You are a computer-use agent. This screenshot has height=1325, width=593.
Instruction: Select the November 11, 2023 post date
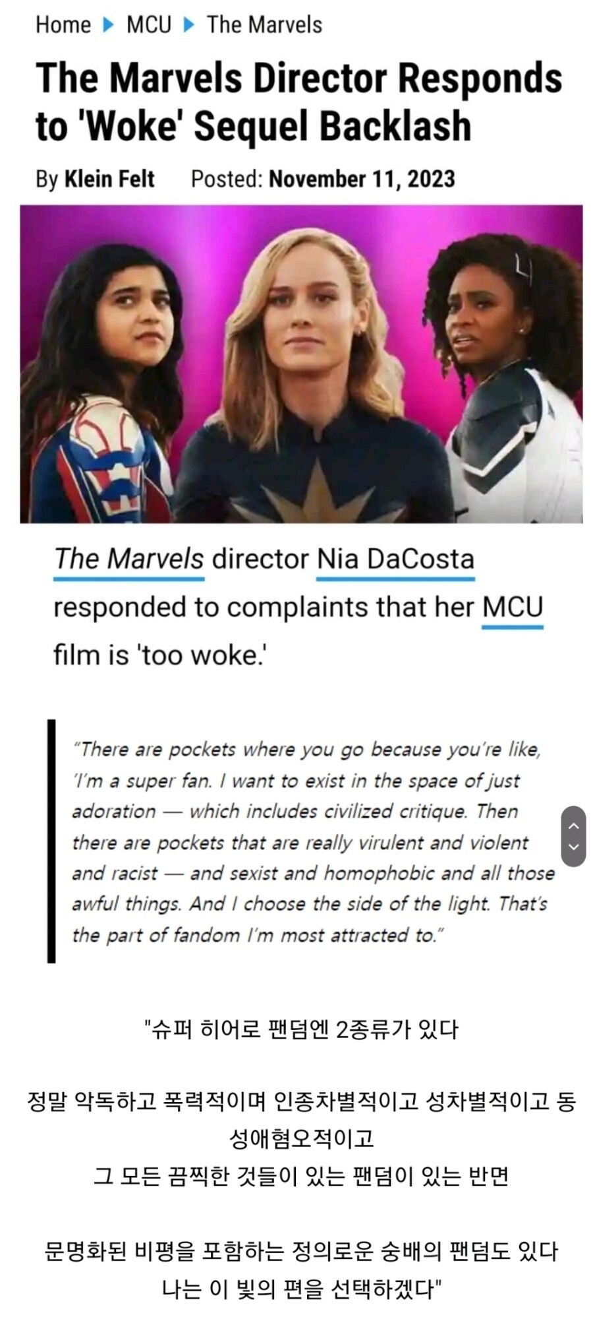362,179
